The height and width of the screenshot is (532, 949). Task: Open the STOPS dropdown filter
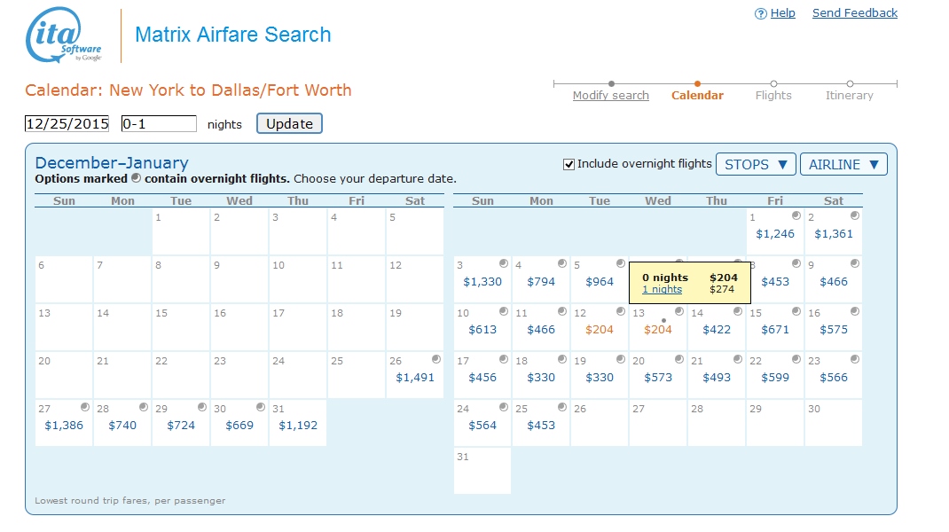pyautogui.click(x=755, y=164)
